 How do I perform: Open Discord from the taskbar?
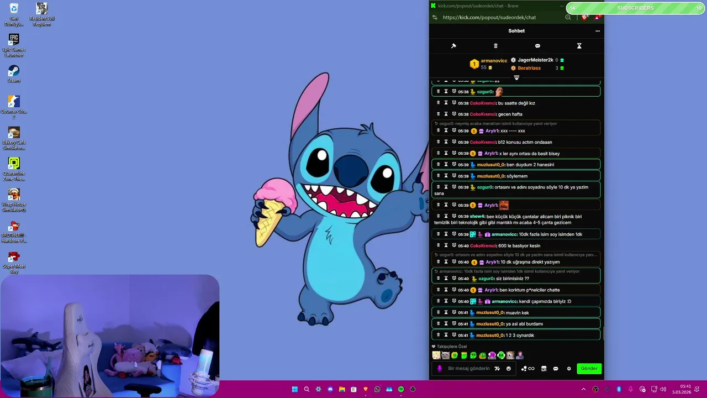click(x=330, y=389)
